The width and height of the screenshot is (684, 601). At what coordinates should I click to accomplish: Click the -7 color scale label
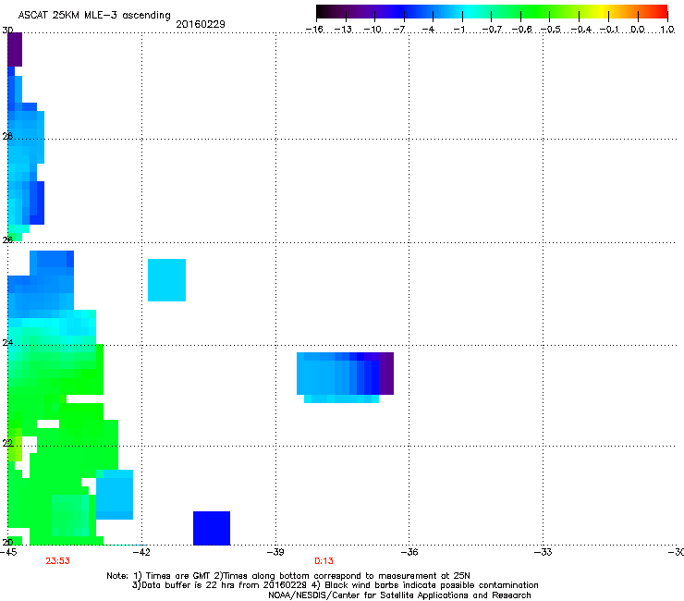[399, 30]
